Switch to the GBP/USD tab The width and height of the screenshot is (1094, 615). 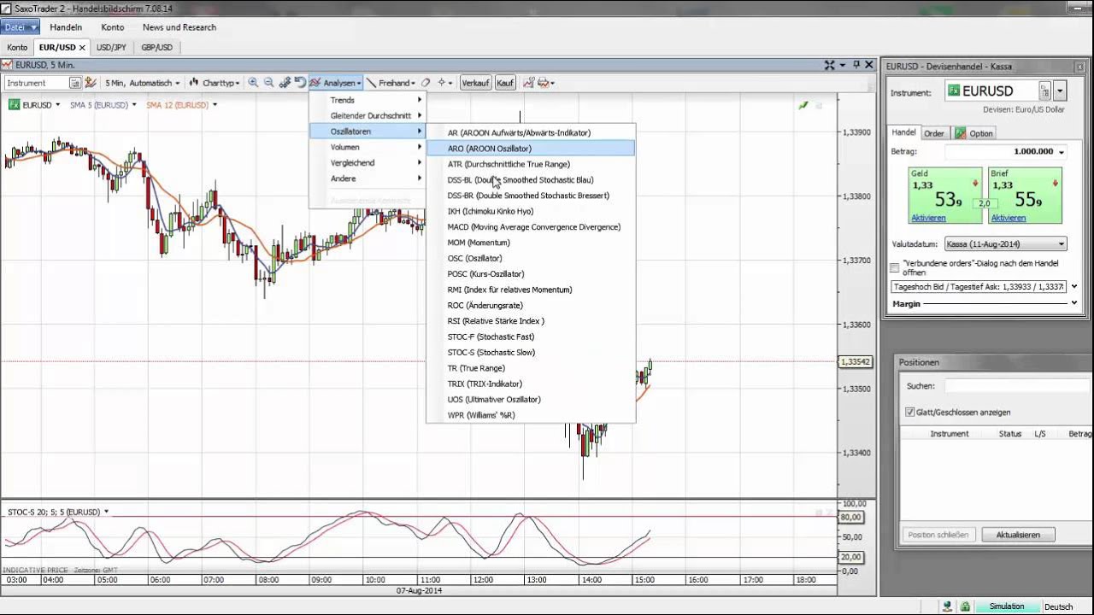[156, 48]
